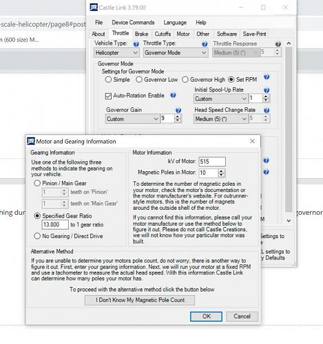Open Device Commands menu
Screen dimensions: 323x344
133,23
